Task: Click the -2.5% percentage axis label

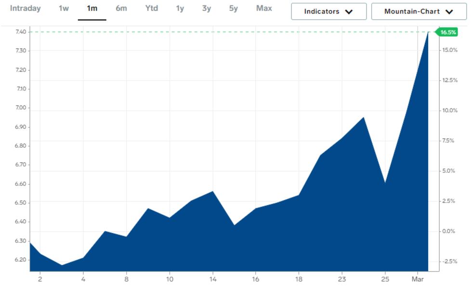Action: [x=449, y=262]
